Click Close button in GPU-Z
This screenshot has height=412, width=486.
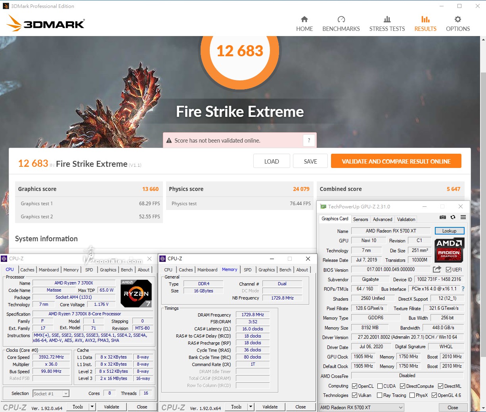click(x=453, y=407)
